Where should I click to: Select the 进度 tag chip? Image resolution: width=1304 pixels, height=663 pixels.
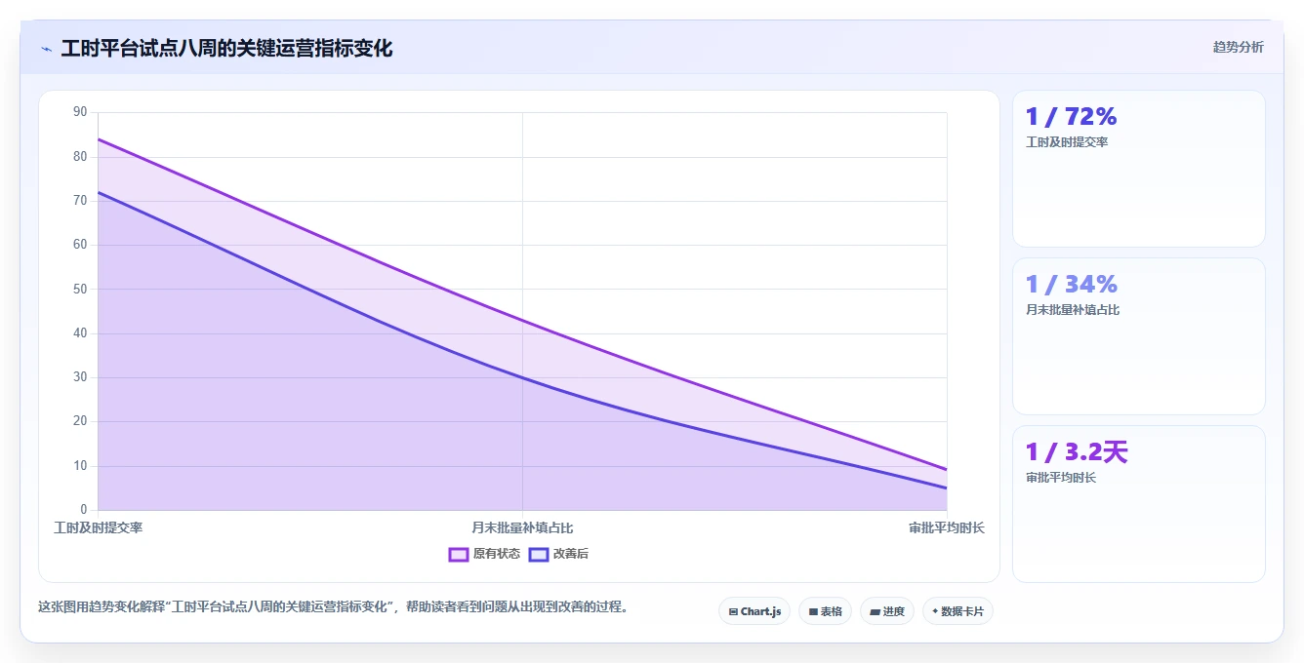[886, 611]
